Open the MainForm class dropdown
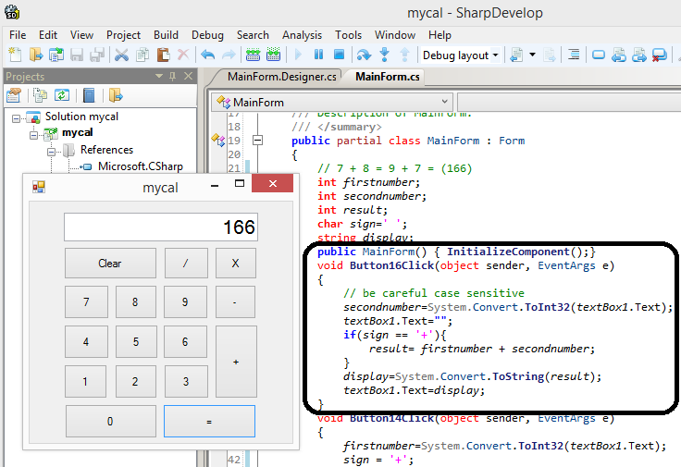This screenshot has height=467, width=681. pyautogui.click(x=331, y=102)
